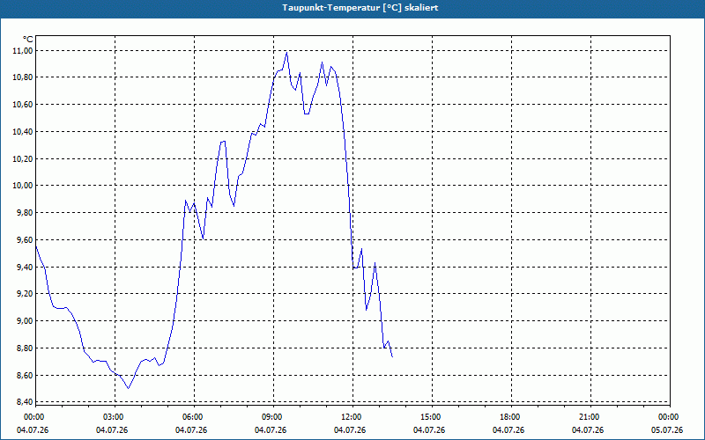Click the 9,00 y-axis label
This screenshot has width=705, height=440.
tap(23, 320)
